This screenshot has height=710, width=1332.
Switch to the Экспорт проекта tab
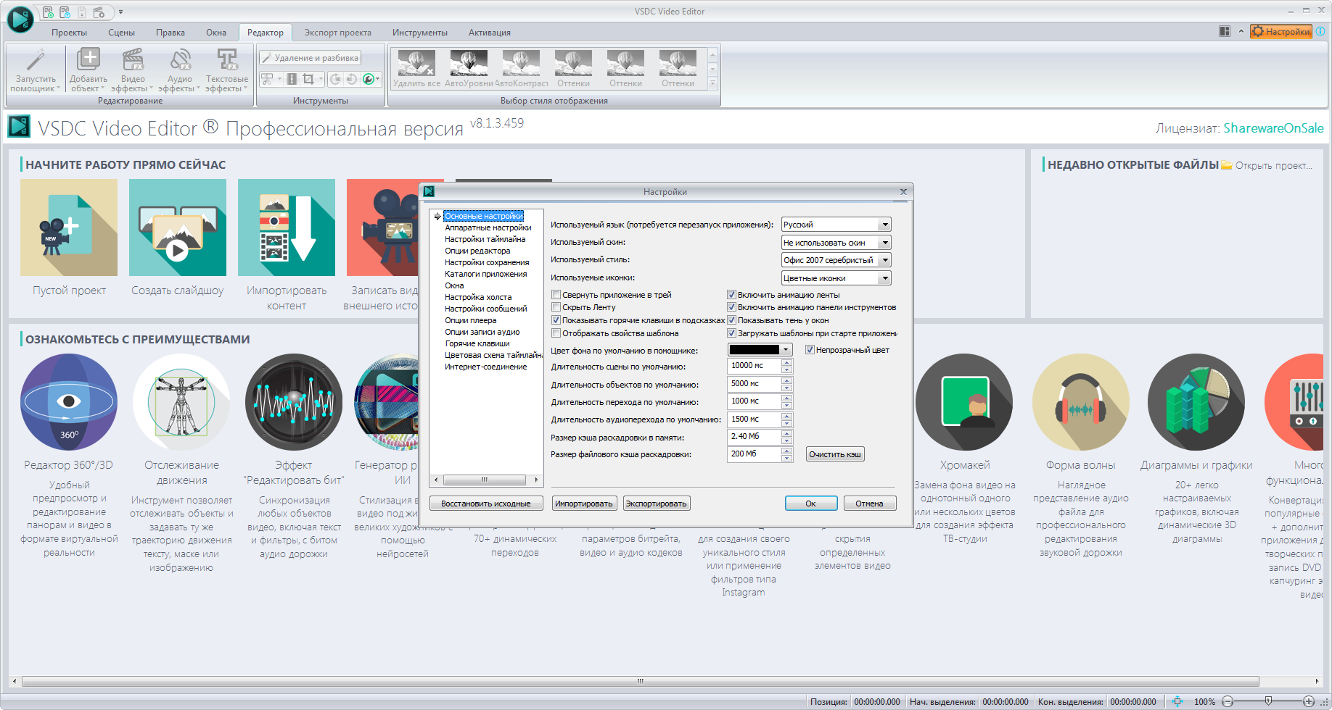coord(337,33)
